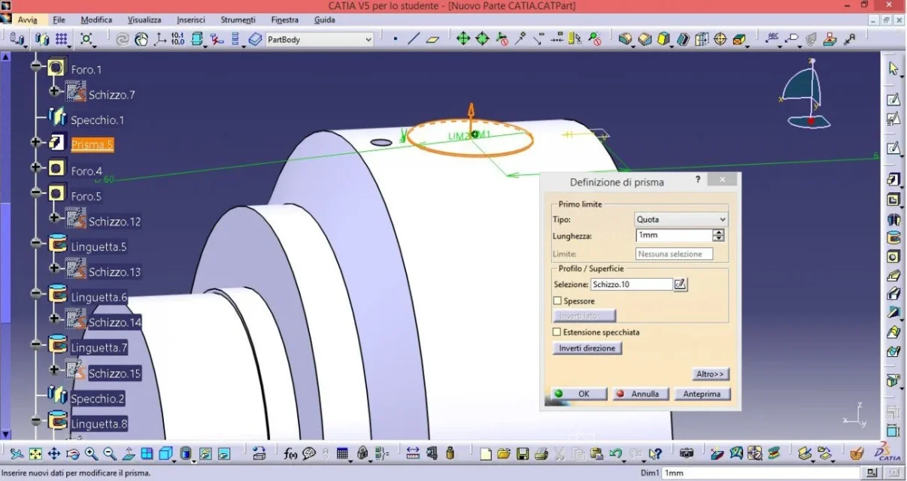Expand the Schizzo.7 tree node

pos(54,91)
